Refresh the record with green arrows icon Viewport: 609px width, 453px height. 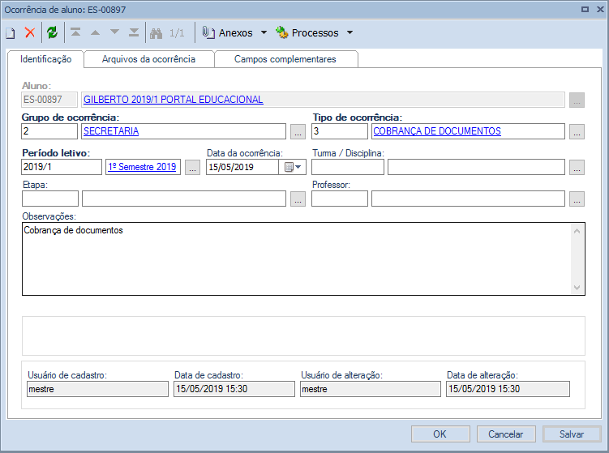(x=52, y=32)
